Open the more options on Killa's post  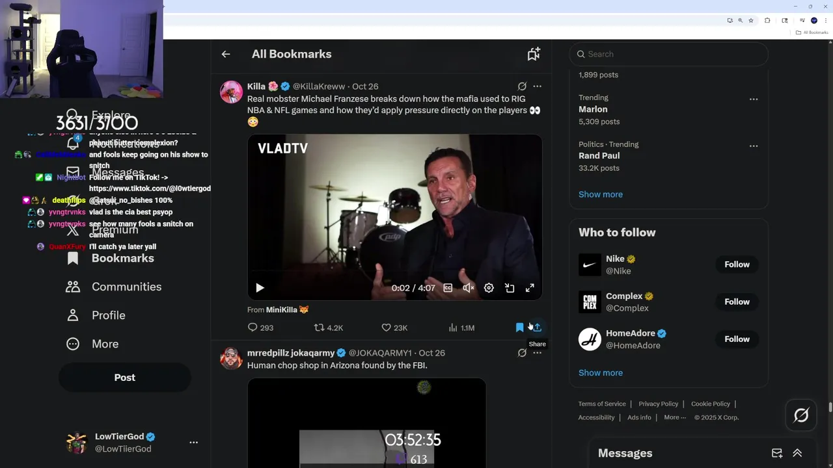[537, 86]
